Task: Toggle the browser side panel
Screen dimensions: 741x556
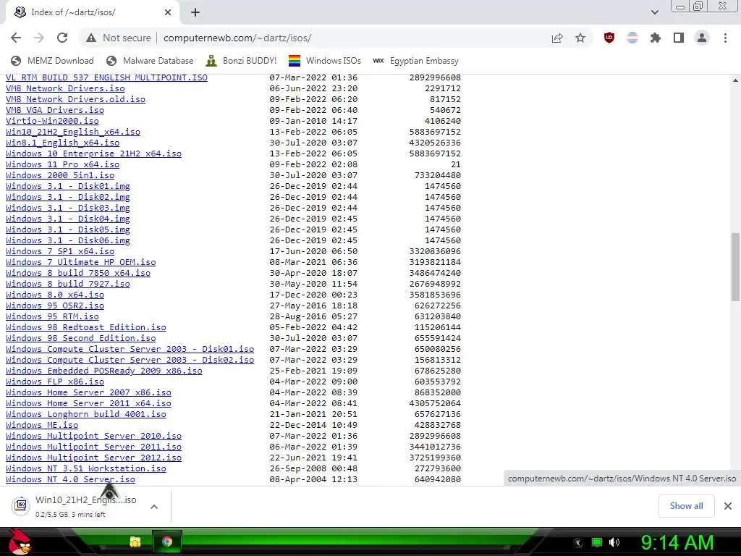Action: click(679, 38)
